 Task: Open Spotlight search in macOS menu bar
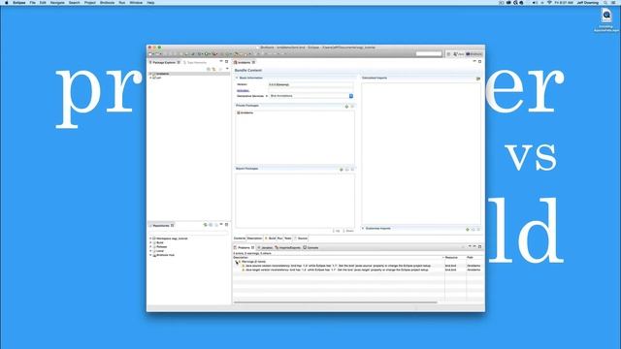[605, 3]
